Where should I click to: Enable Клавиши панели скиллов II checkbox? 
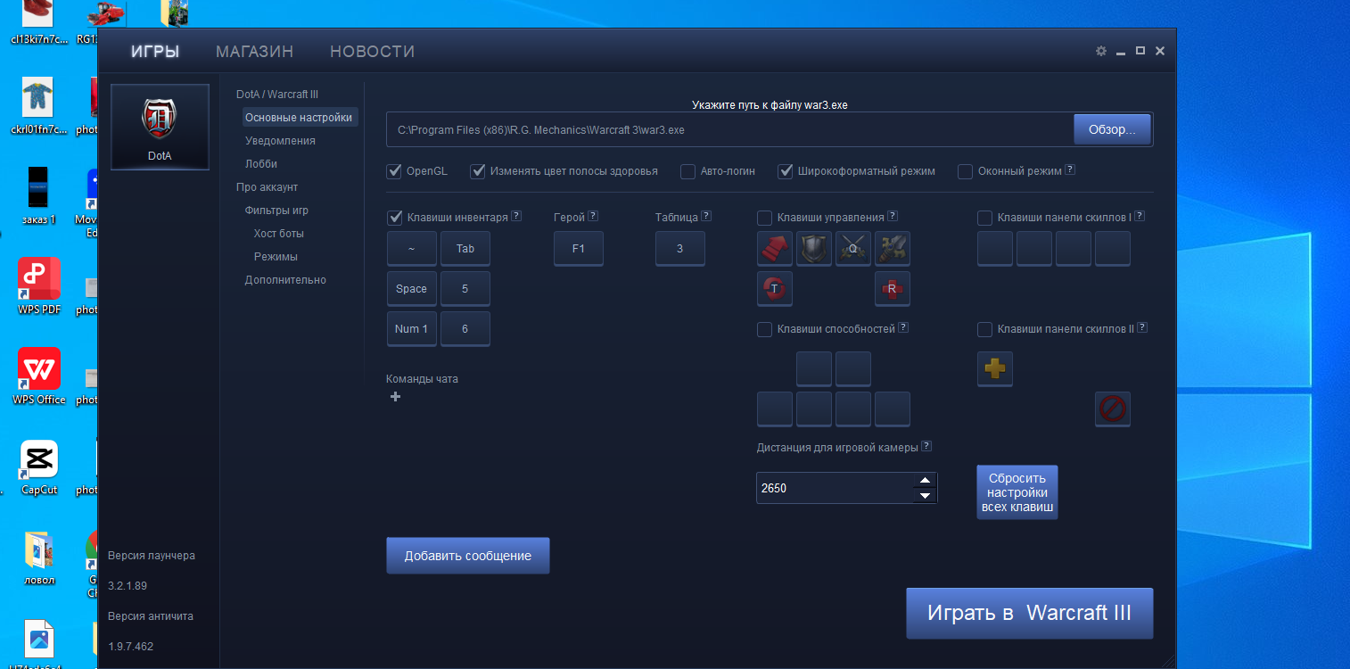pyautogui.click(x=984, y=330)
